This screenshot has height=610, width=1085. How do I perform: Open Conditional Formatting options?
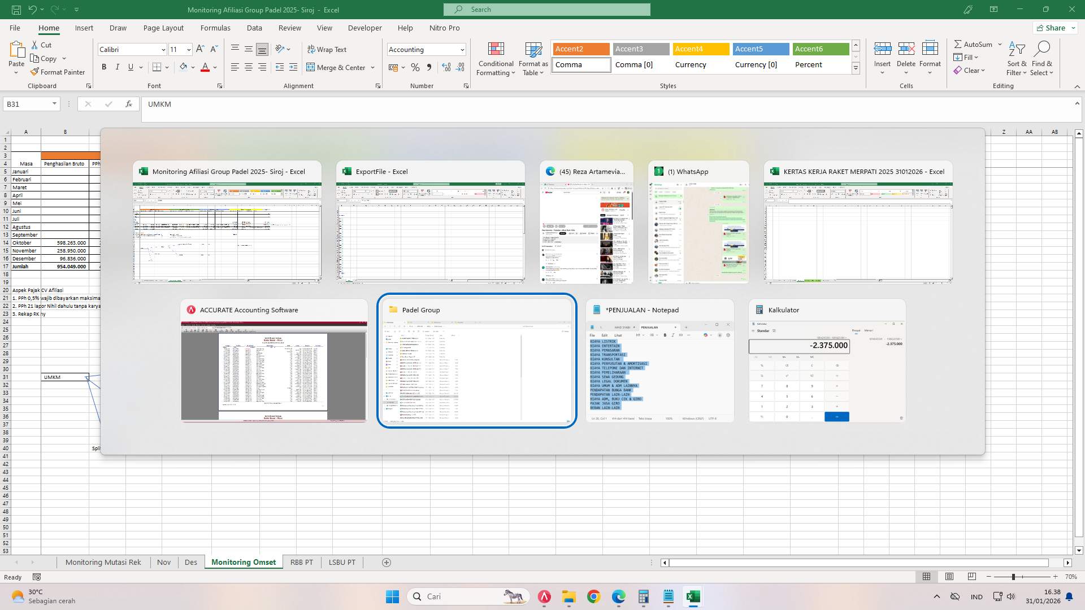coord(496,59)
